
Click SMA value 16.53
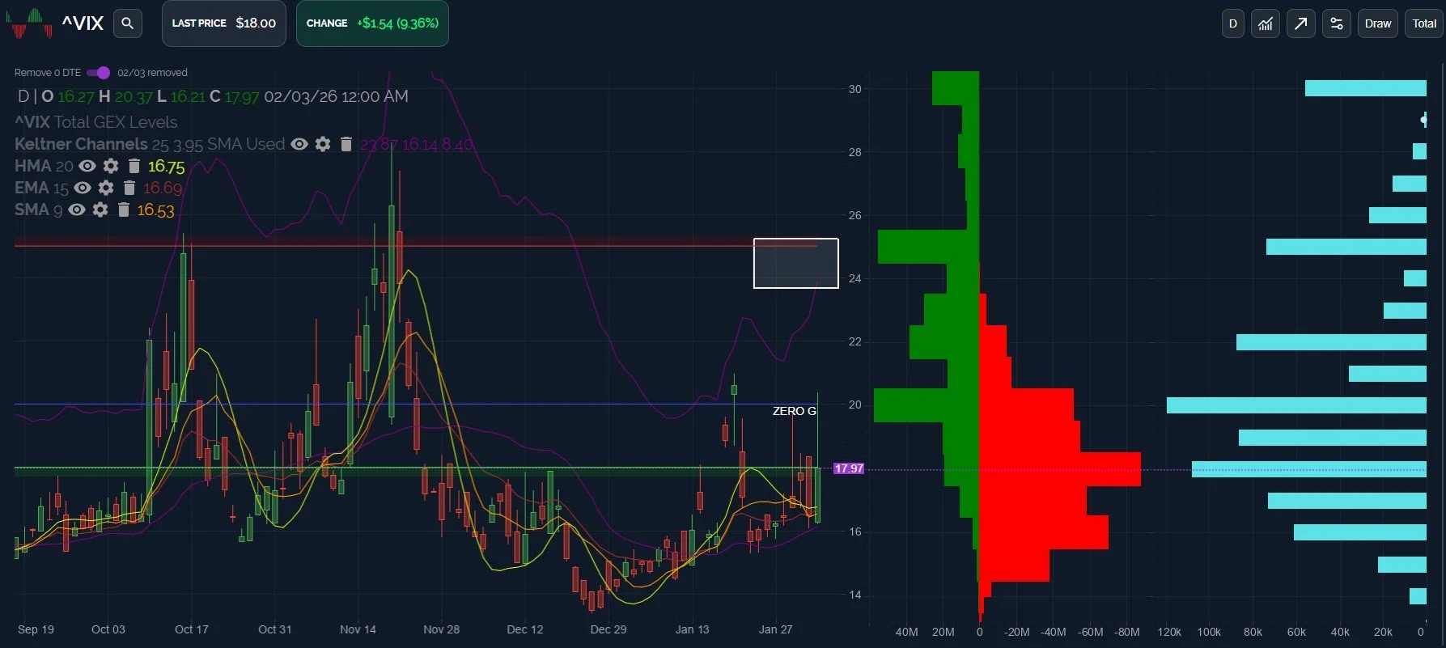click(155, 210)
